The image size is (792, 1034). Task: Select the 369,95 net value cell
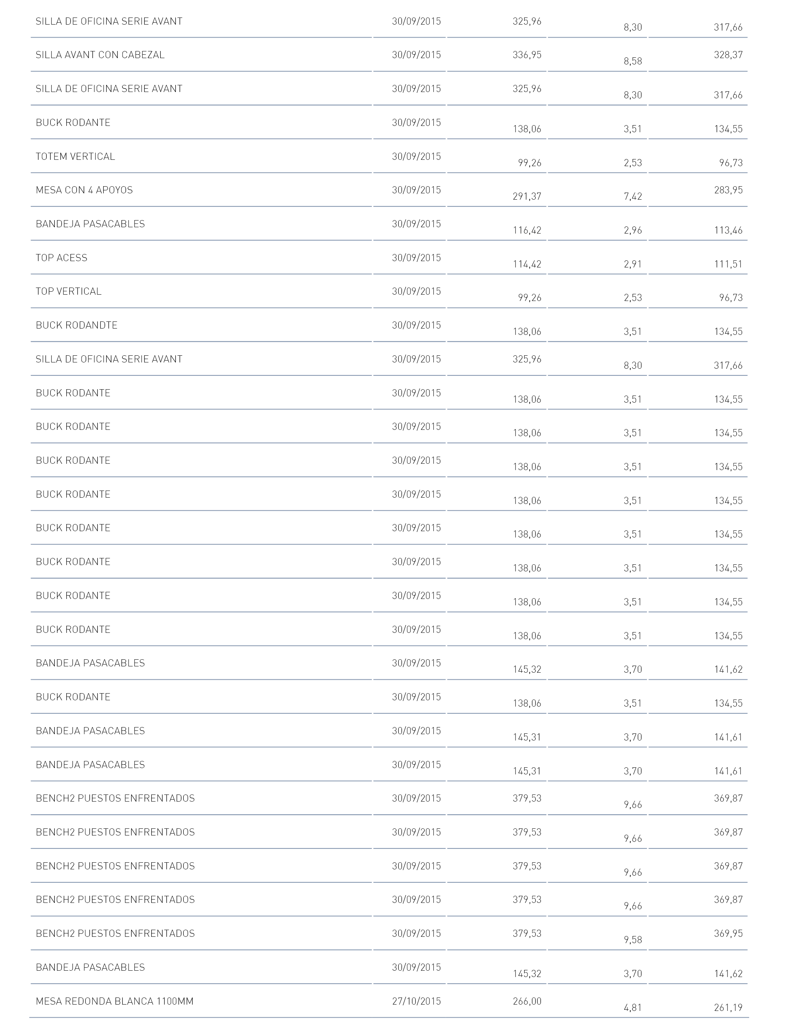728,933
